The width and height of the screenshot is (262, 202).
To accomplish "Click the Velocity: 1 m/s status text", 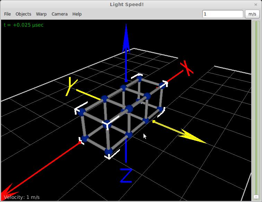I will click(x=21, y=197).
